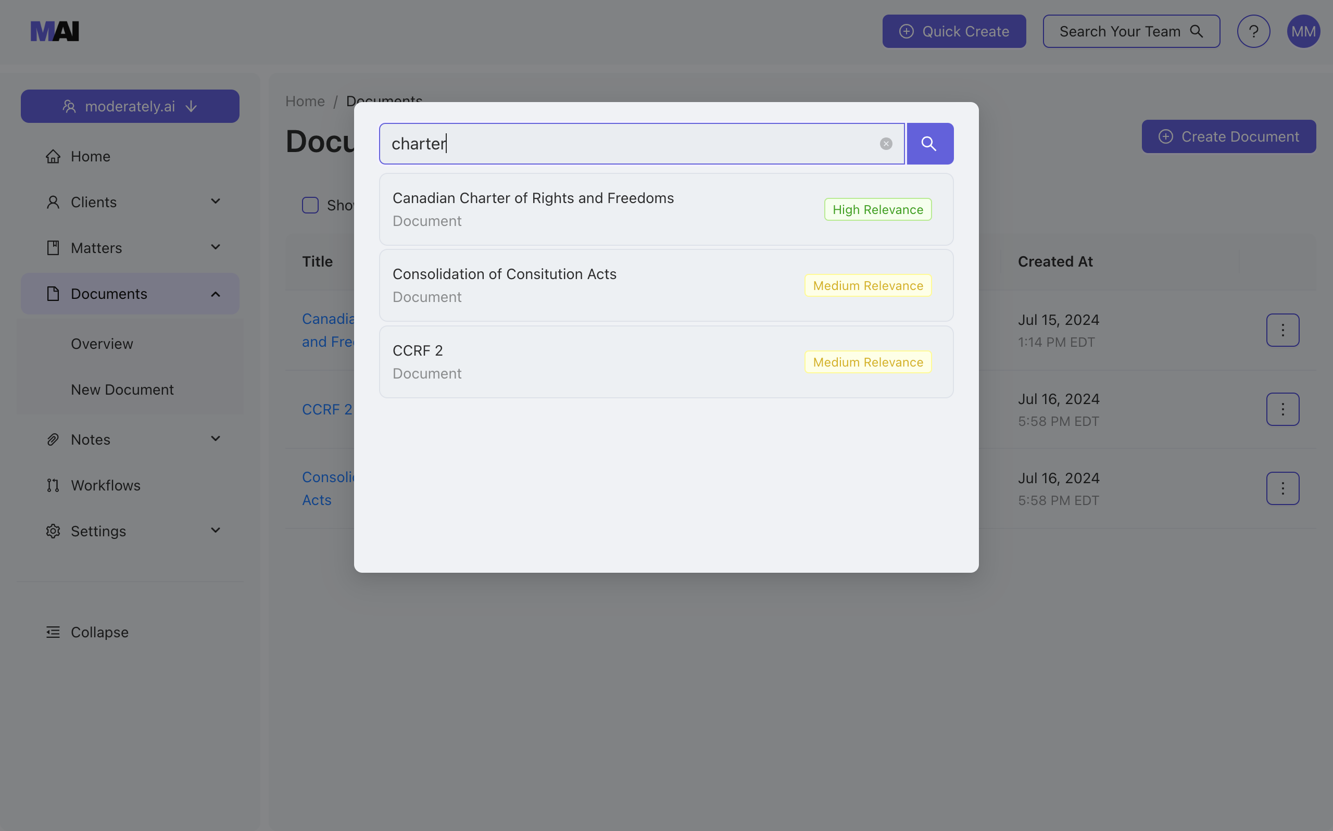
Task: Click the Settings gear icon
Action: click(53, 531)
